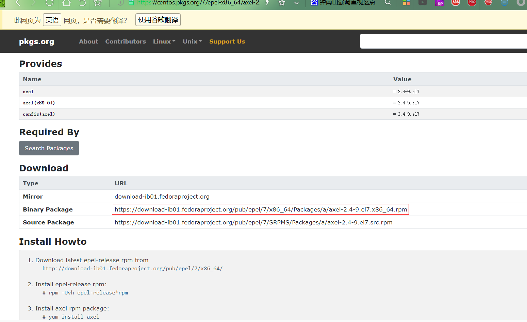527x322 pixels.
Task: Click the config(axel) provides row name
Action: (x=39, y=114)
